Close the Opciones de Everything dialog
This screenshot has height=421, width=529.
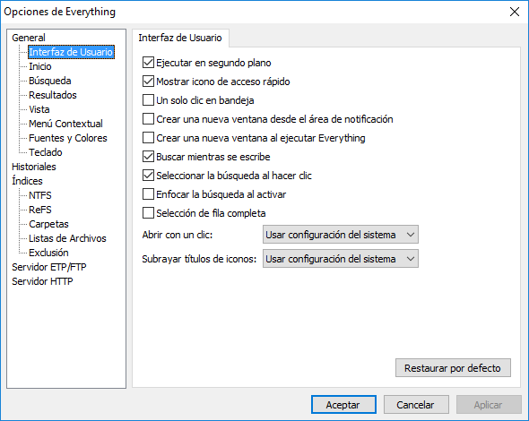click(515, 12)
